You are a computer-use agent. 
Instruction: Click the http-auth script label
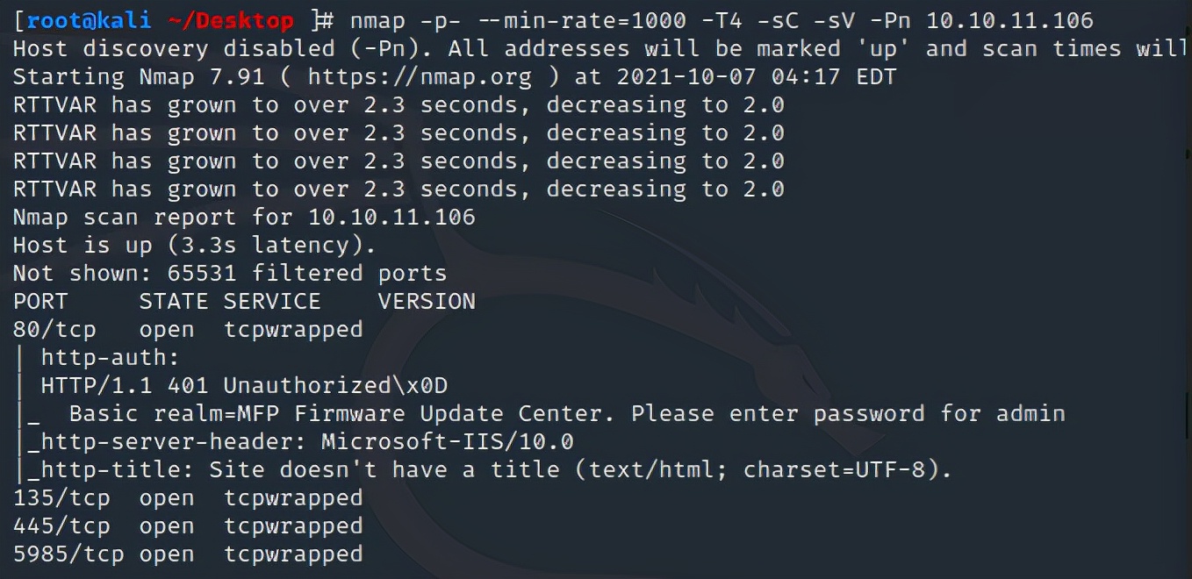tap(111, 357)
